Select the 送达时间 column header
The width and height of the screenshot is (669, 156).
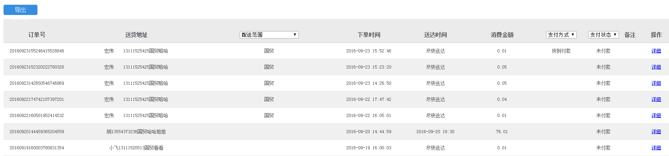pyautogui.click(x=435, y=35)
